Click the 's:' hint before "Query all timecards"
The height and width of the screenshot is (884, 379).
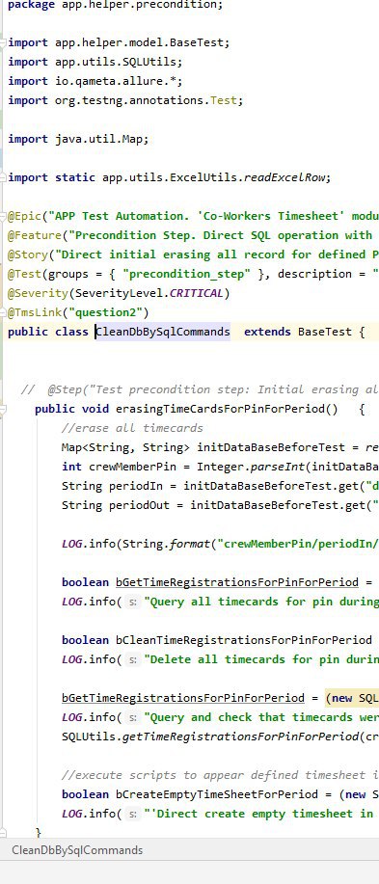coord(132,602)
